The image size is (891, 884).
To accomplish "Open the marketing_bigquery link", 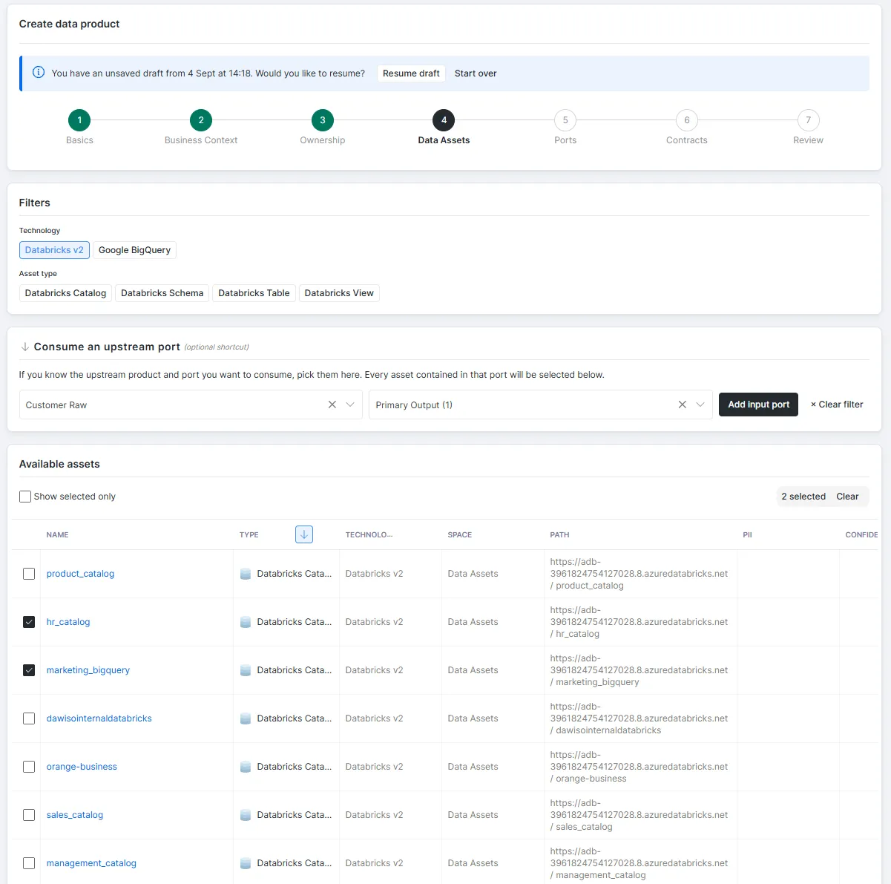I will pyautogui.click(x=88, y=670).
